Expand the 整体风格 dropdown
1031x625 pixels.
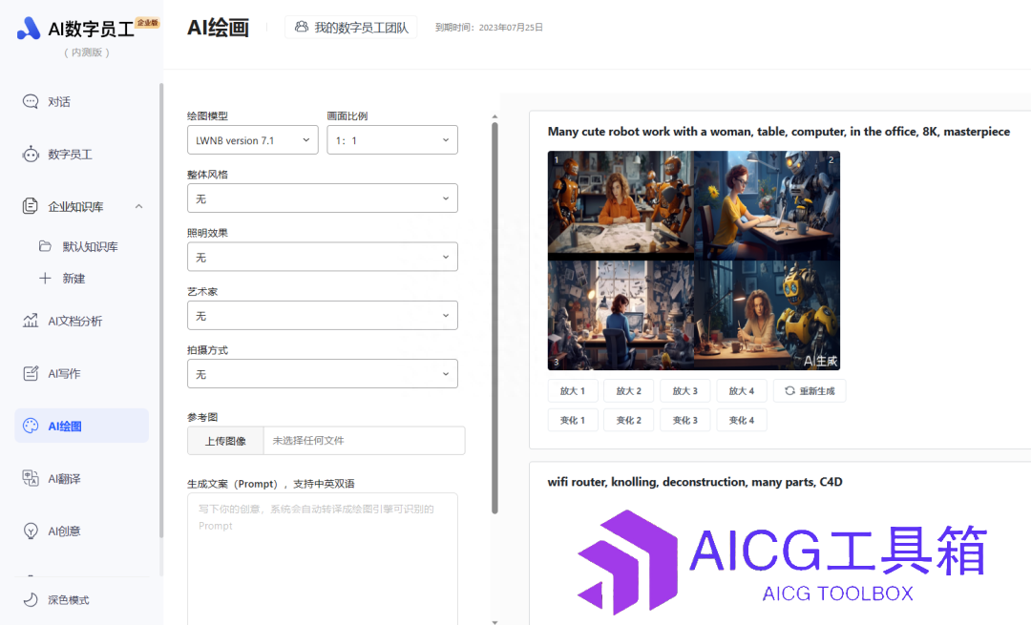tap(323, 198)
